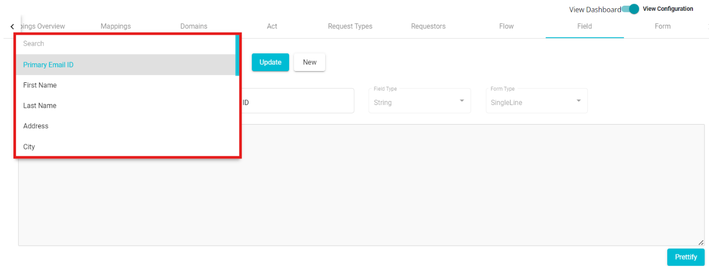
Task: Select City in the dropdown list
Action: [29, 147]
